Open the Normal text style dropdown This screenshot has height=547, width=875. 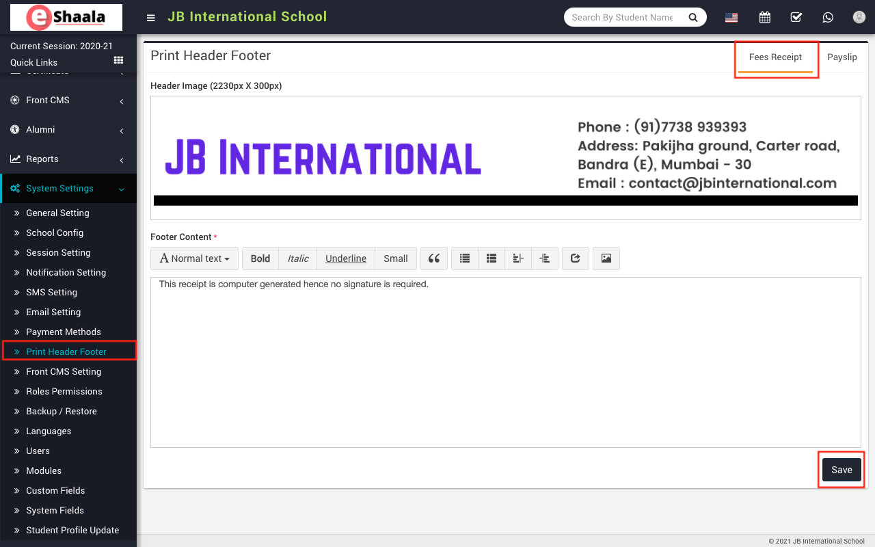click(195, 258)
